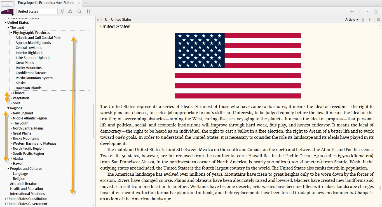Jump to previous article with up arrow

pyautogui.click(x=363, y=20)
